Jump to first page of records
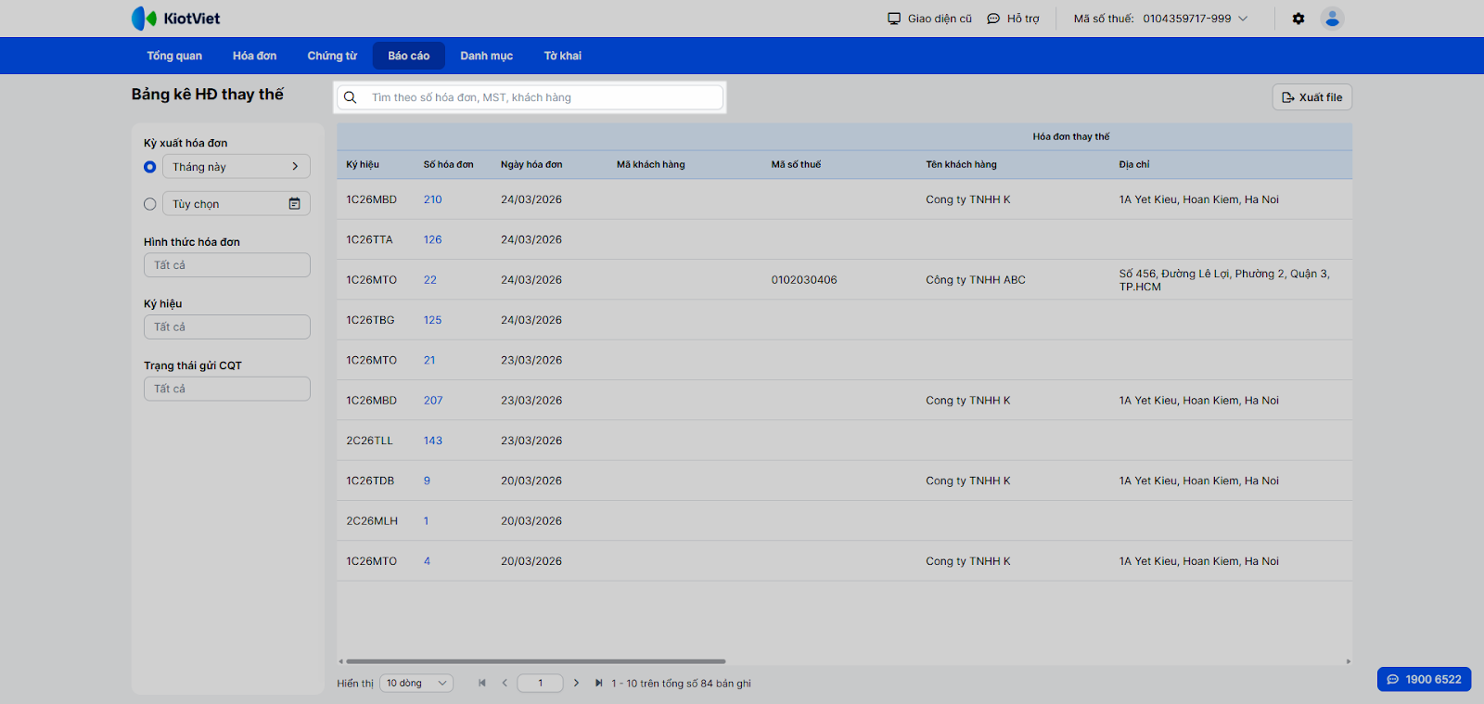This screenshot has width=1484, height=704. click(x=482, y=684)
